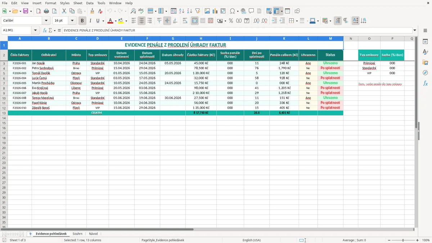
Task: Click the formula input line
Action: coord(237,30)
